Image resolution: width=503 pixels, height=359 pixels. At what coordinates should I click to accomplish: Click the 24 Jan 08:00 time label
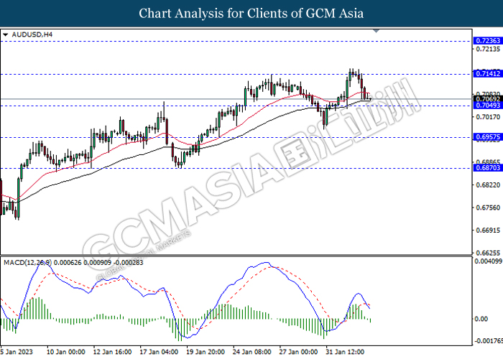(x=251, y=352)
